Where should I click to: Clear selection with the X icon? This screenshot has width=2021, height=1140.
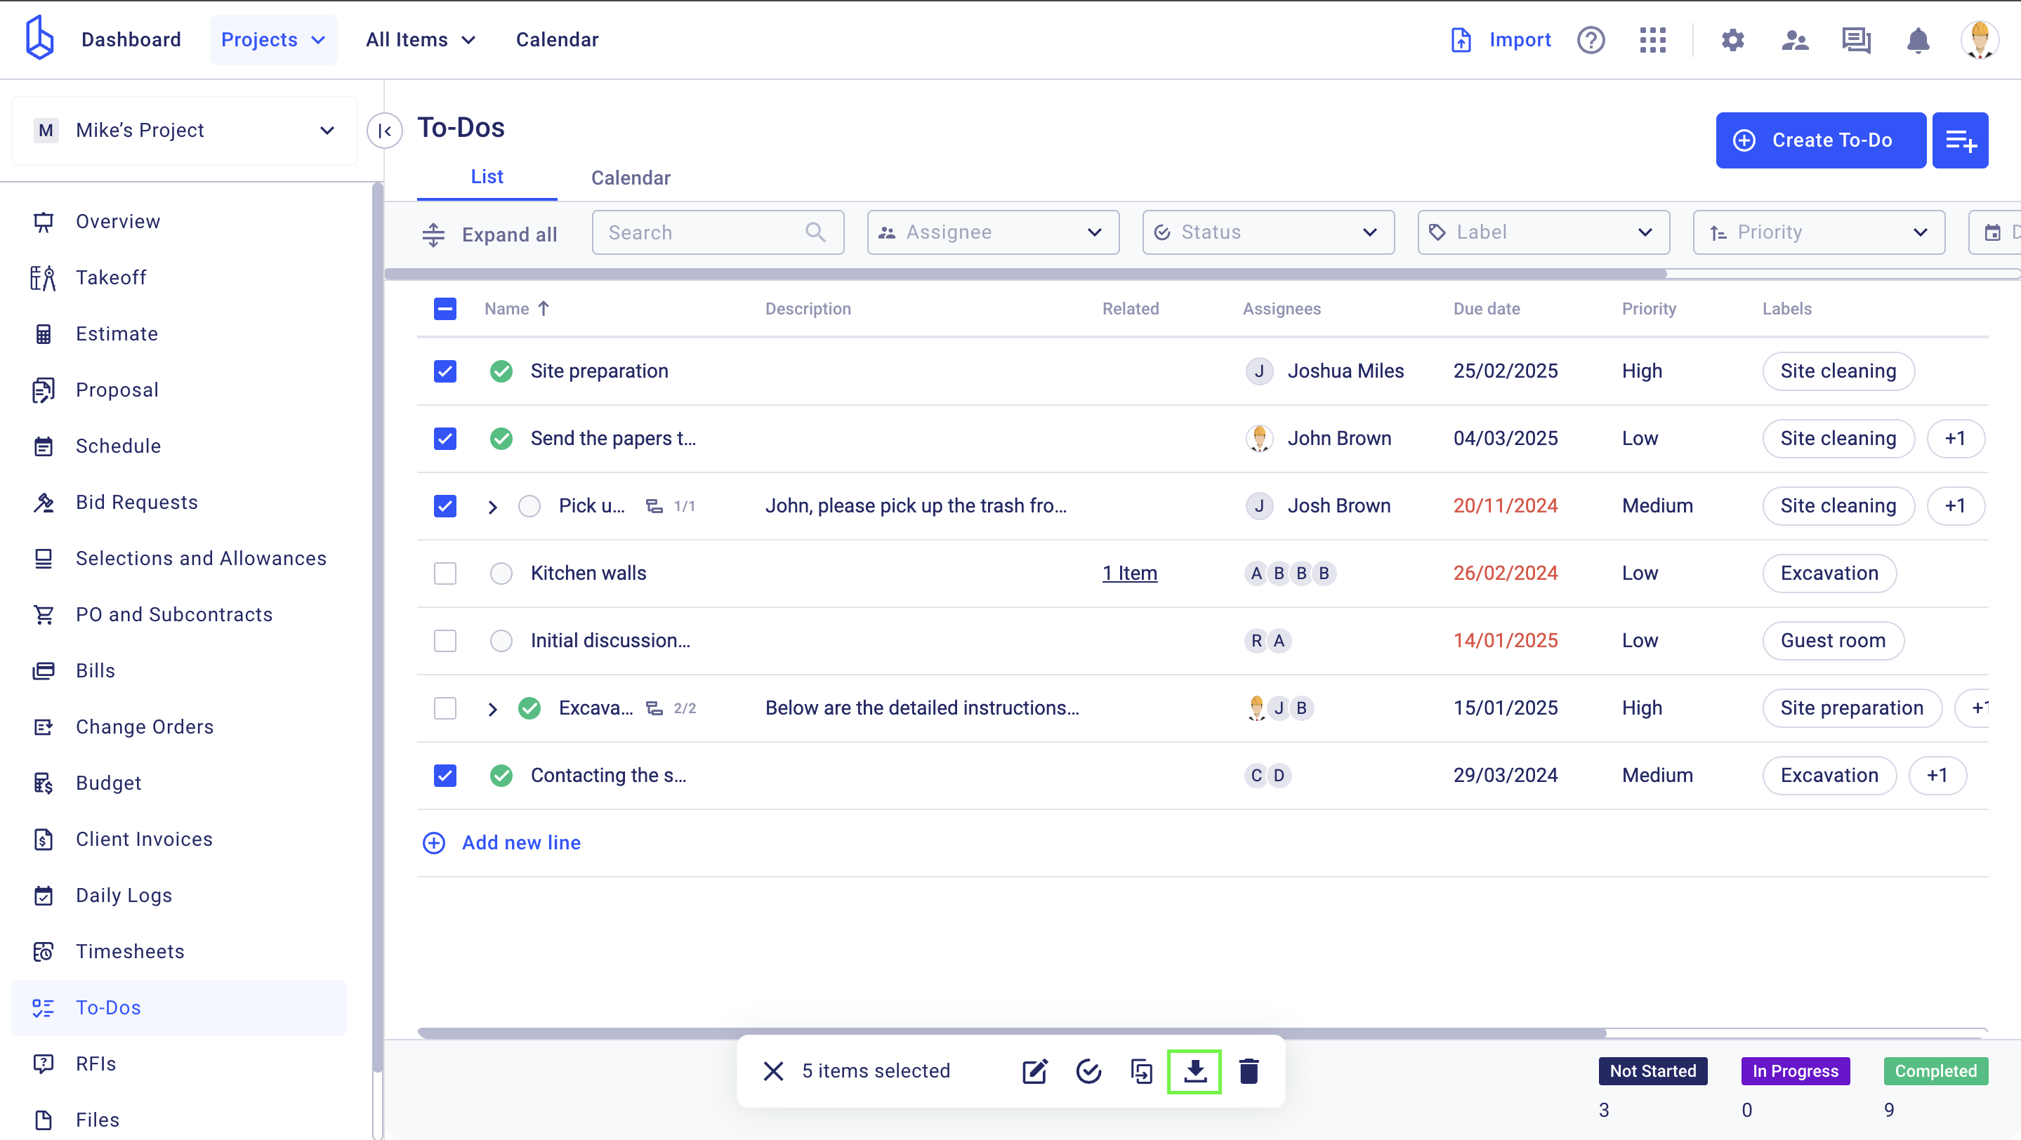click(774, 1071)
